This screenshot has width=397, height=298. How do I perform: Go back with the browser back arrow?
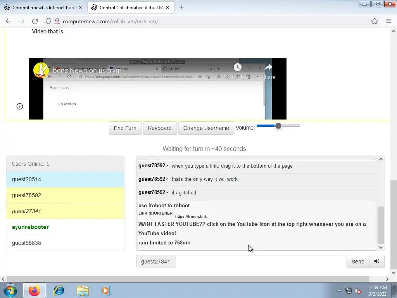click(x=9, y=21)
